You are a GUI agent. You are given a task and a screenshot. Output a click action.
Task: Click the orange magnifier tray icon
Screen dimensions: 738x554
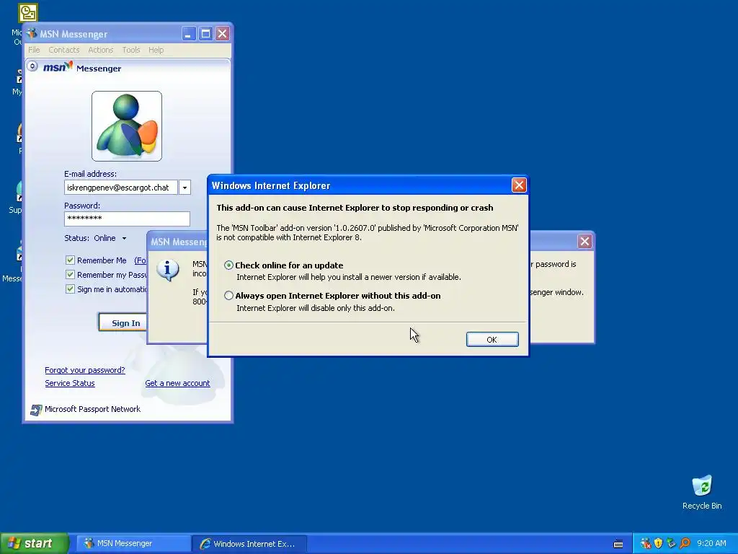(685, 544)
